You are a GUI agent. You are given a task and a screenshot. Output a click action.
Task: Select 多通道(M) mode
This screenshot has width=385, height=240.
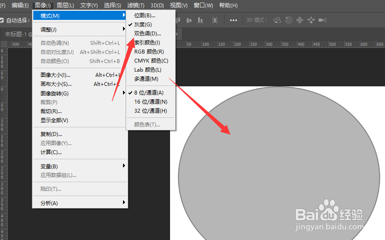tap(151, 79)
